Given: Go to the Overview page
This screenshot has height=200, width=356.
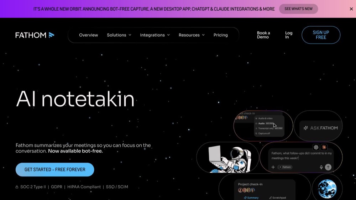Looking at the screenshot, I should [88, 35].
